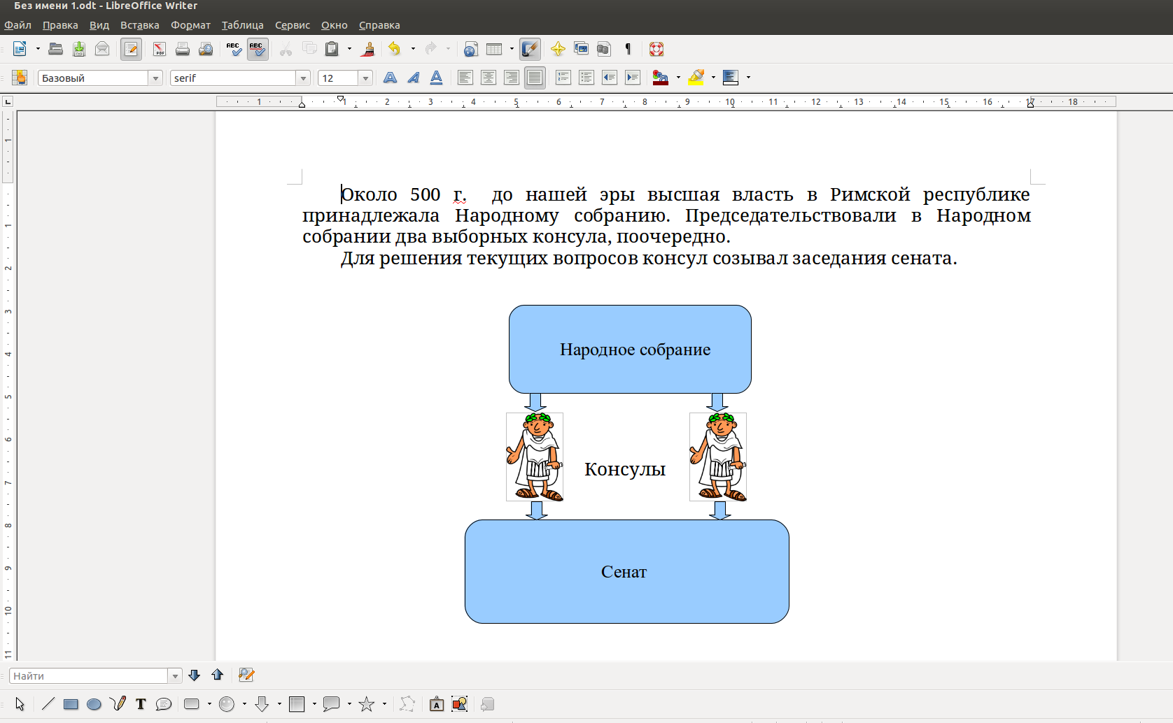This screenshot has width=1173, height=723.
Task: Click the Print document icon
Action: coord(183,49)
